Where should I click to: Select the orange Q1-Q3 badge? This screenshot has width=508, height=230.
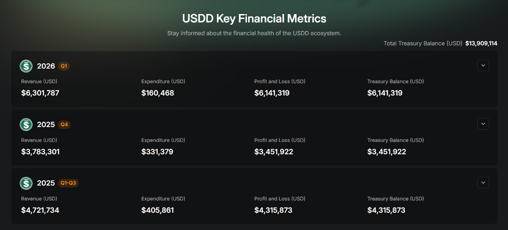coord(68,183)
